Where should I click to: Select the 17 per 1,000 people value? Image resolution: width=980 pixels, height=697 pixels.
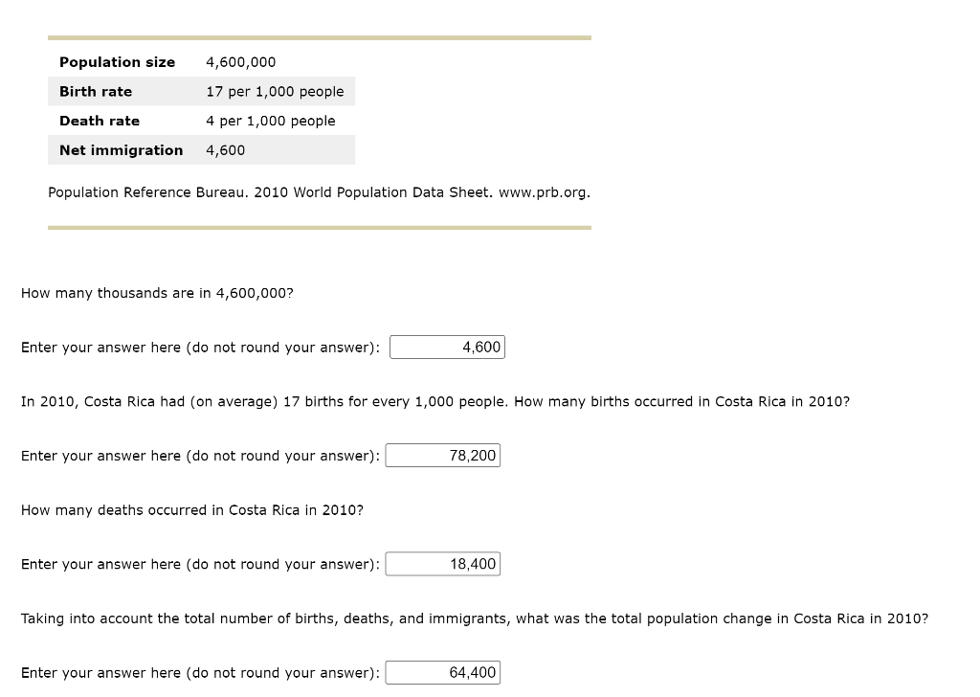click(x=275, y=91)
